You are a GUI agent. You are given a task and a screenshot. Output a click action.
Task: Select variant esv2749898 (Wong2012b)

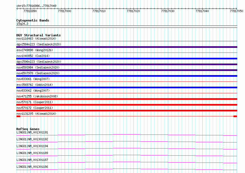pos(35,50)
